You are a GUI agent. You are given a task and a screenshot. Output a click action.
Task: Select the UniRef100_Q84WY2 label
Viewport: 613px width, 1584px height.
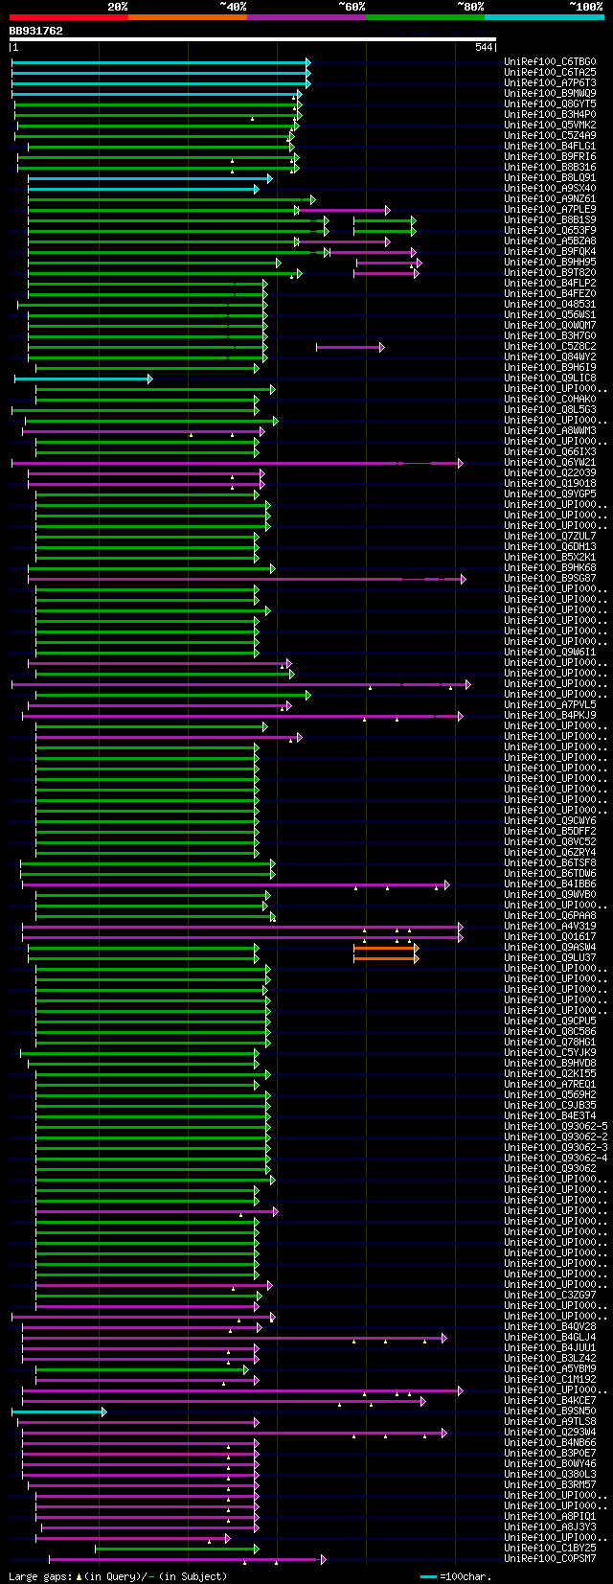tap(550, 357)
